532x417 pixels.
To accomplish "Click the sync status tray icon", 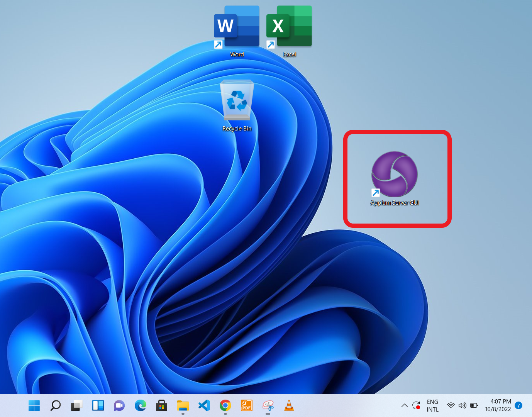I will coord(416,405).
